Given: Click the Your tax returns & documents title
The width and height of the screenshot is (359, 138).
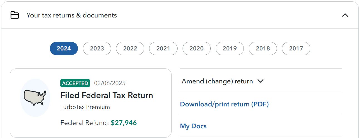Looking at the screenshot, I should [72, 15].
